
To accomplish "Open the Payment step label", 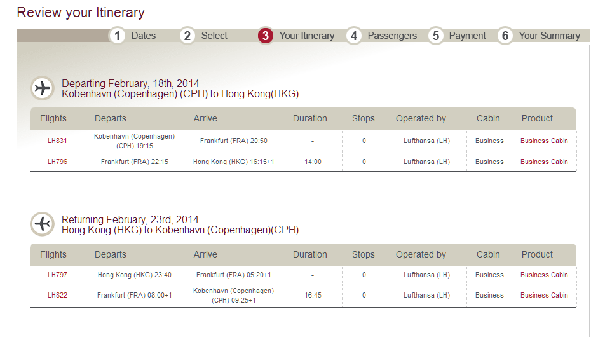I will tap(467, 36).
